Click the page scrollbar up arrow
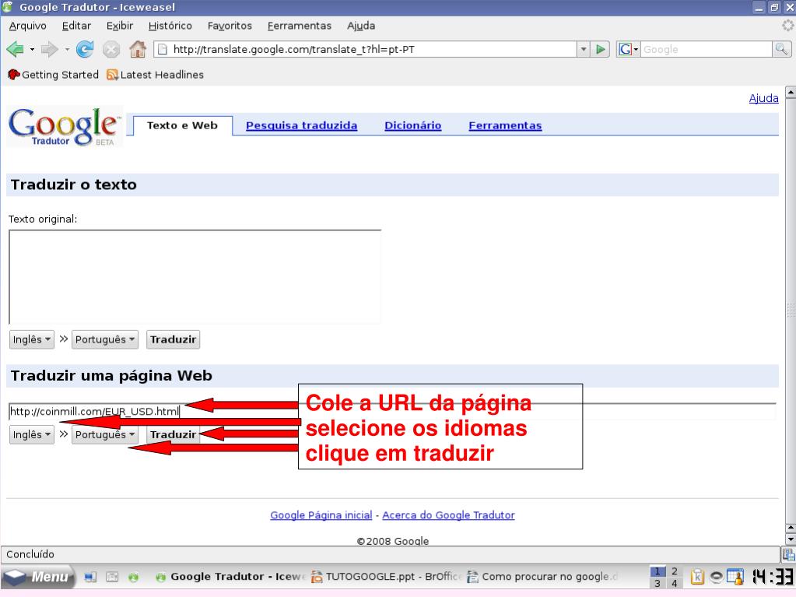The image size is (796, 597). click(x=791, y=93)
